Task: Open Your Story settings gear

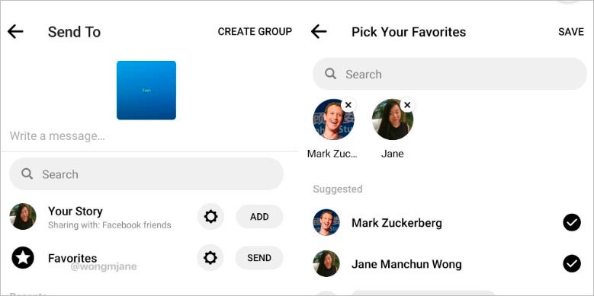Action: [210, 217]
